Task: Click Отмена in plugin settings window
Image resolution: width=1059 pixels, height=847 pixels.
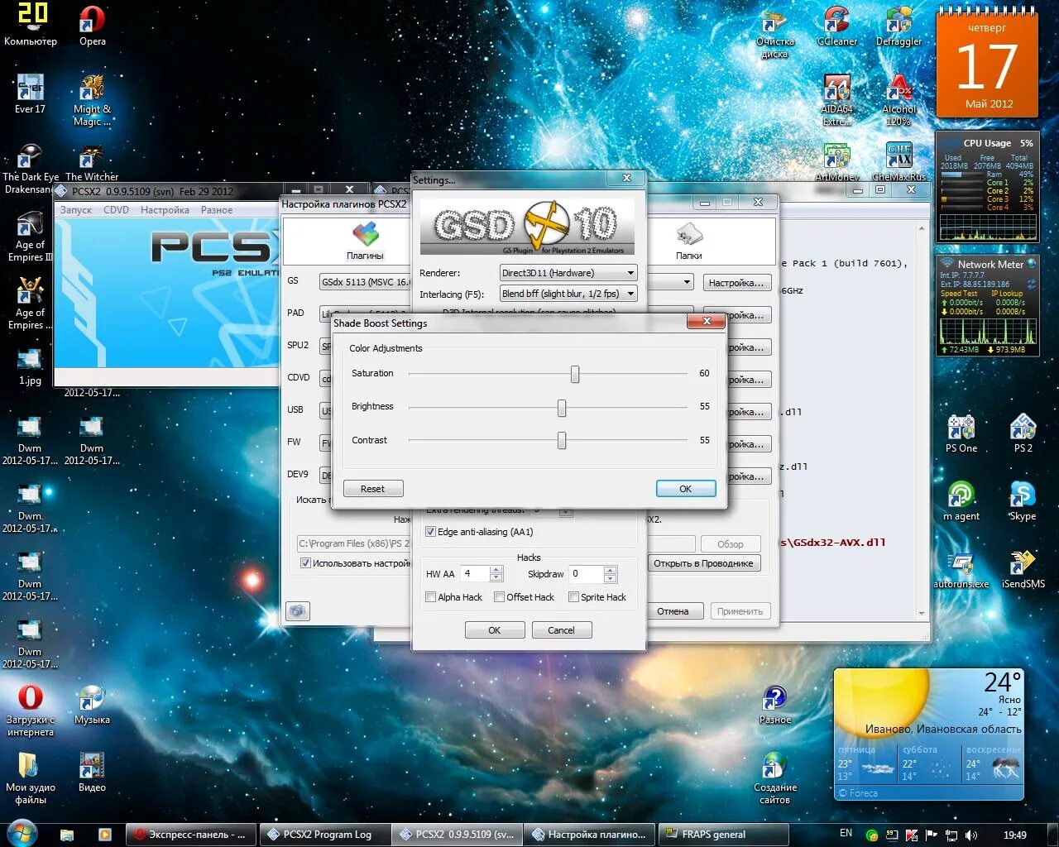Action: [673, 611]
